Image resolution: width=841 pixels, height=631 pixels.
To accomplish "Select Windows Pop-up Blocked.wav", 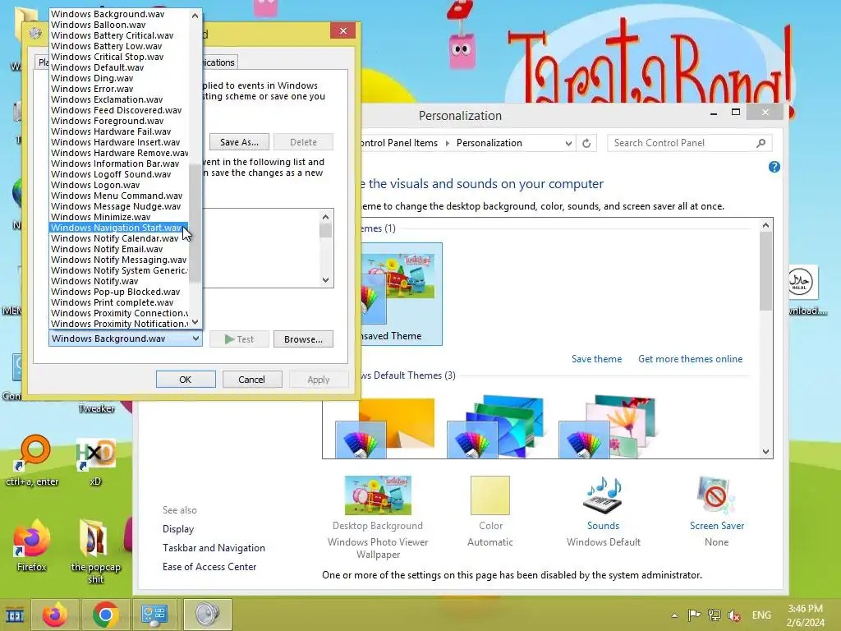I will (118, 292).
